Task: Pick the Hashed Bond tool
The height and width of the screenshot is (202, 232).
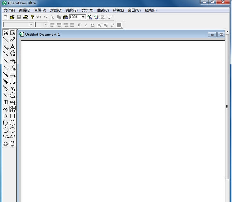Action: (x=6, y=60)
